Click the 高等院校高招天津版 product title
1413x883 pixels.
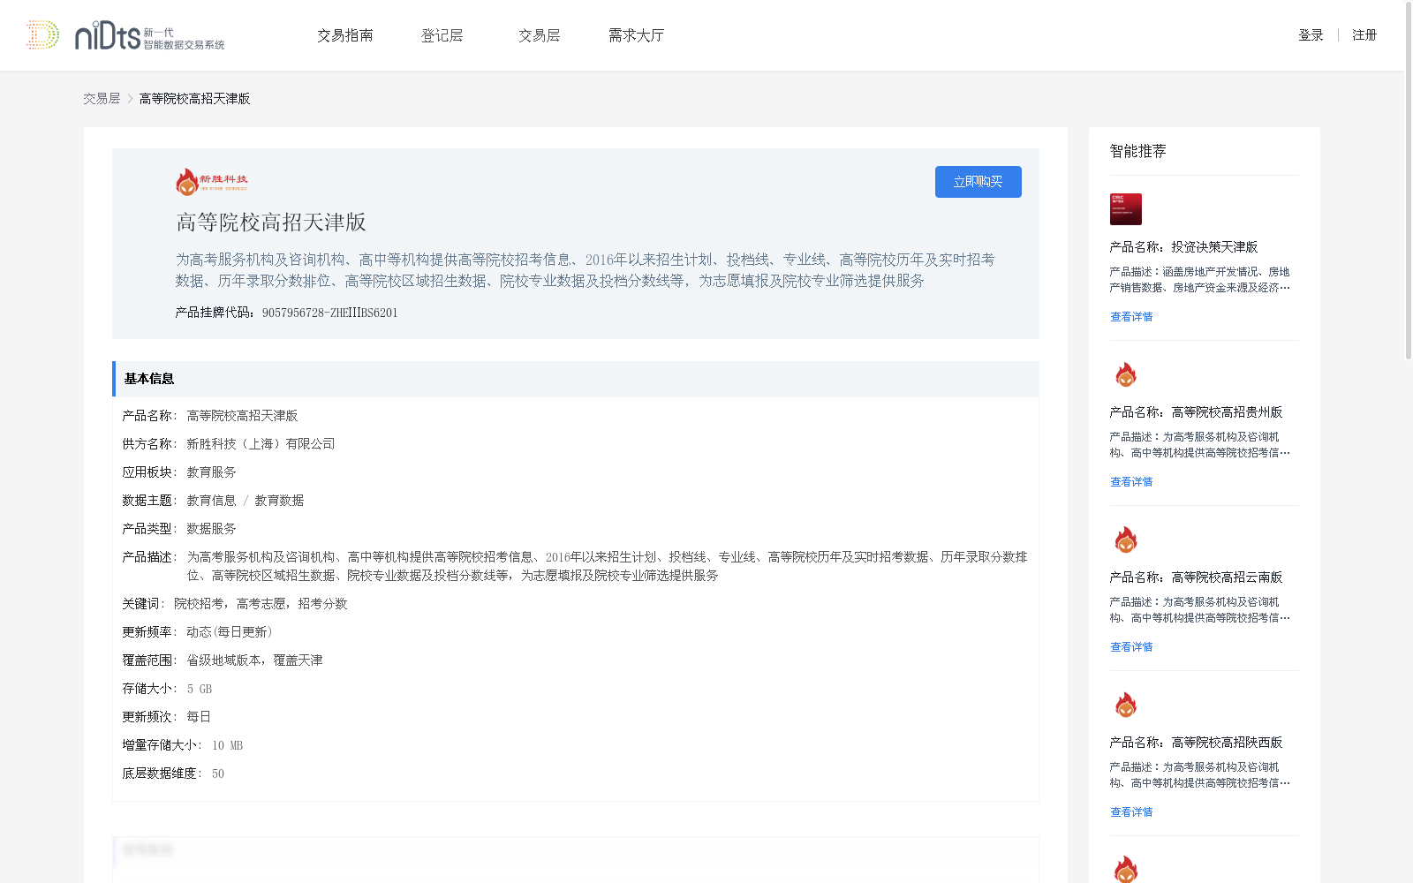[271, 223]
